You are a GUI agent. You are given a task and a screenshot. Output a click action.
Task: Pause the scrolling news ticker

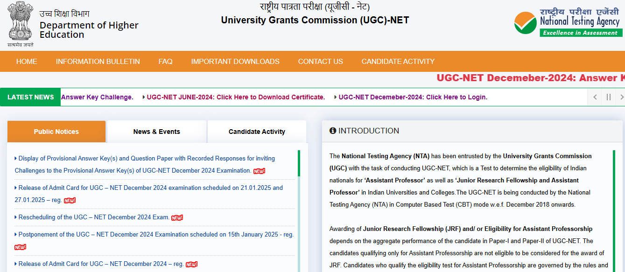coord(608,97)
